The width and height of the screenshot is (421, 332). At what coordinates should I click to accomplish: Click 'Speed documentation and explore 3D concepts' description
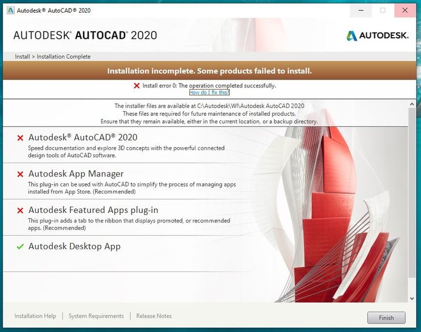pos(126,152)
